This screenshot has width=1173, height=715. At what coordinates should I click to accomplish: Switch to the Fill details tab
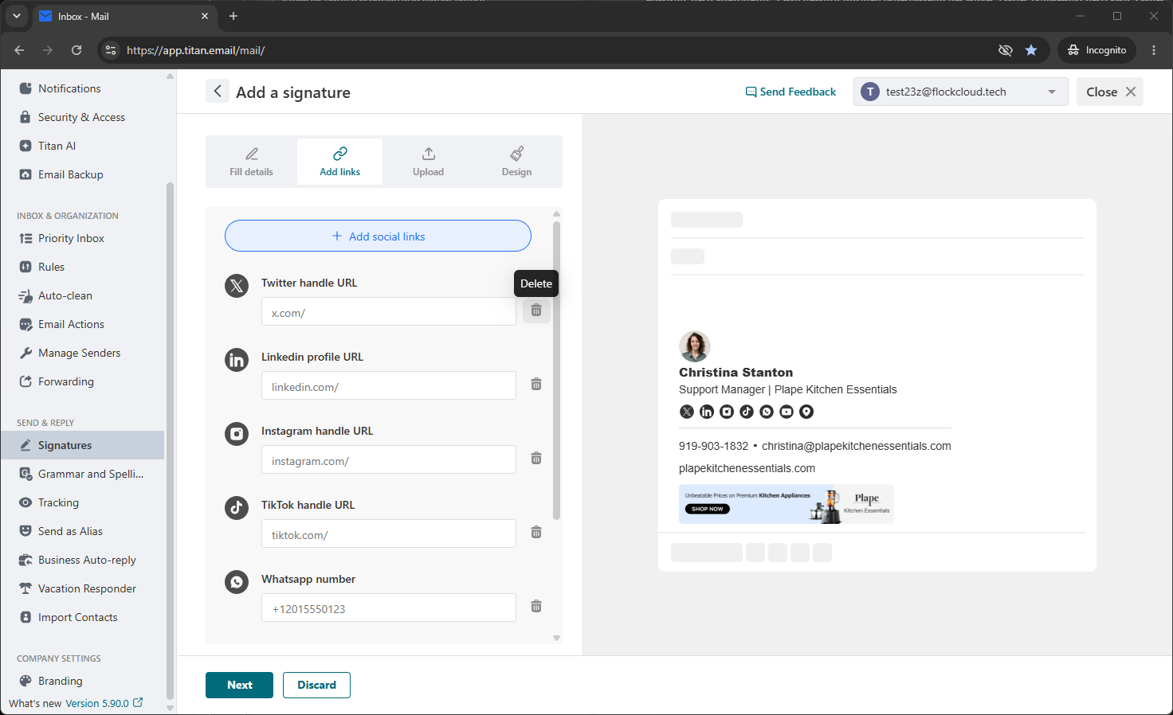tap(251, 162)
